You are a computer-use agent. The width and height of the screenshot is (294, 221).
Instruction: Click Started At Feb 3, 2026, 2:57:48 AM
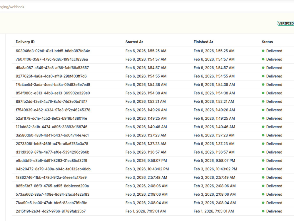146,178
